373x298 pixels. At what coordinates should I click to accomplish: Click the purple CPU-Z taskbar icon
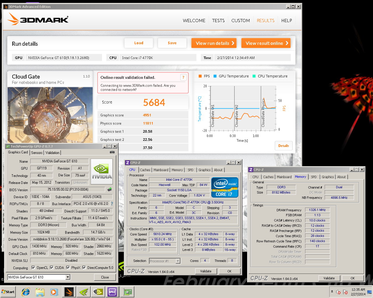(x=112, y=292)
